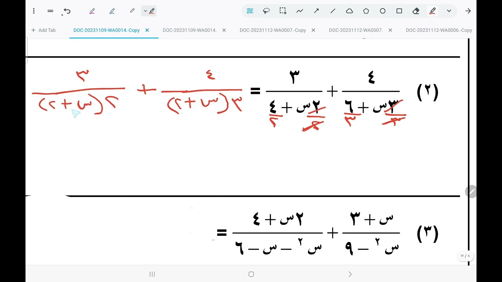The width and height of the screenshot is (502, 282).
Task: Select the rectangular selection tool
Action: pos(283,11)
